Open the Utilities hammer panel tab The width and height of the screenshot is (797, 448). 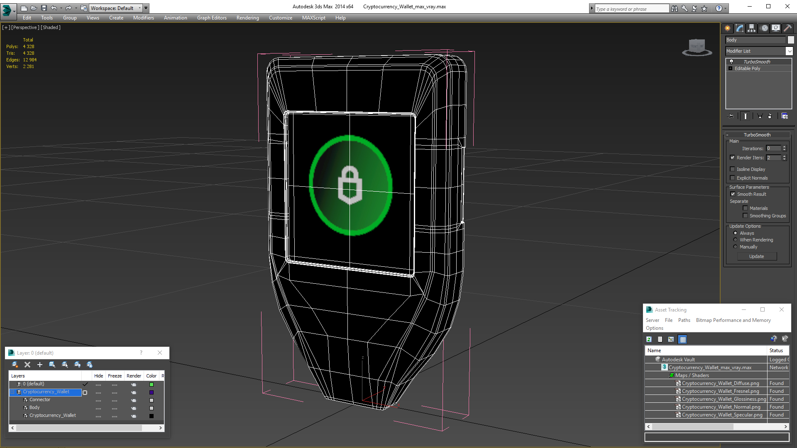pyautogui.click(x=787, y=28)
